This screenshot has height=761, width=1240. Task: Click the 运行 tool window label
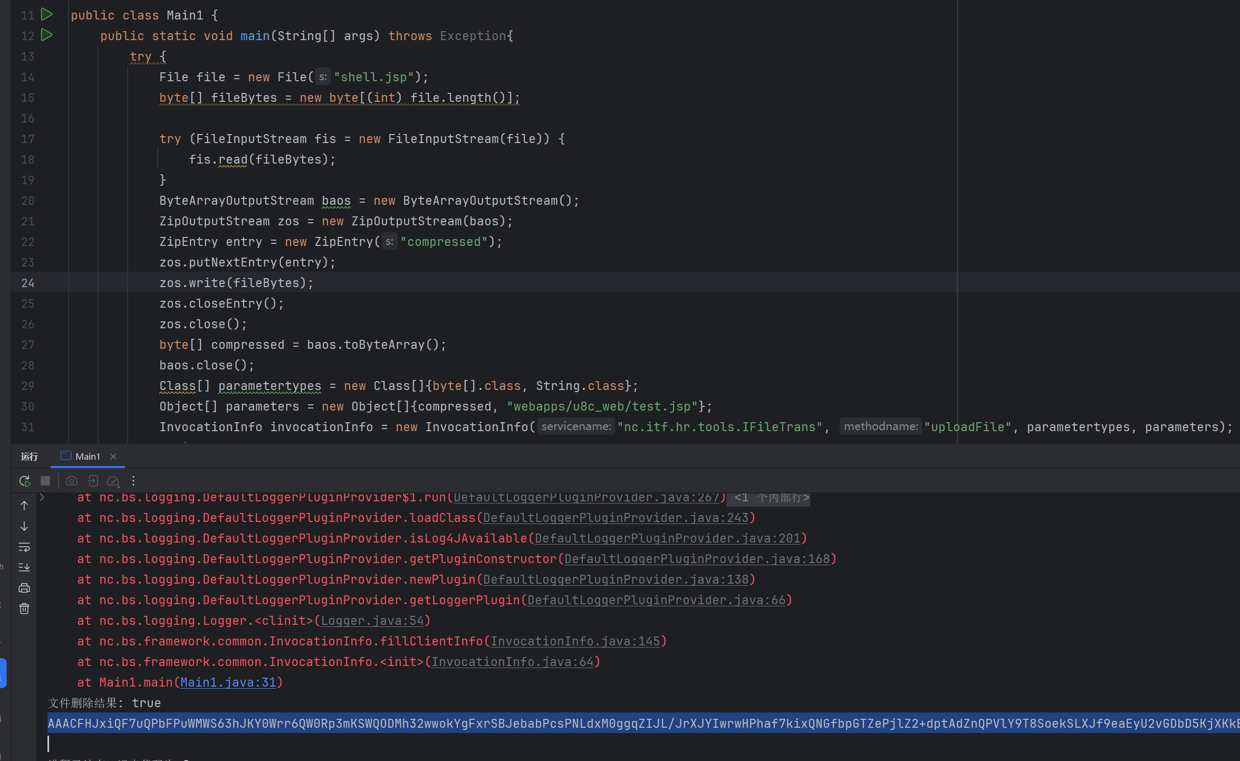pyautogui.click(x=30, y=456)
